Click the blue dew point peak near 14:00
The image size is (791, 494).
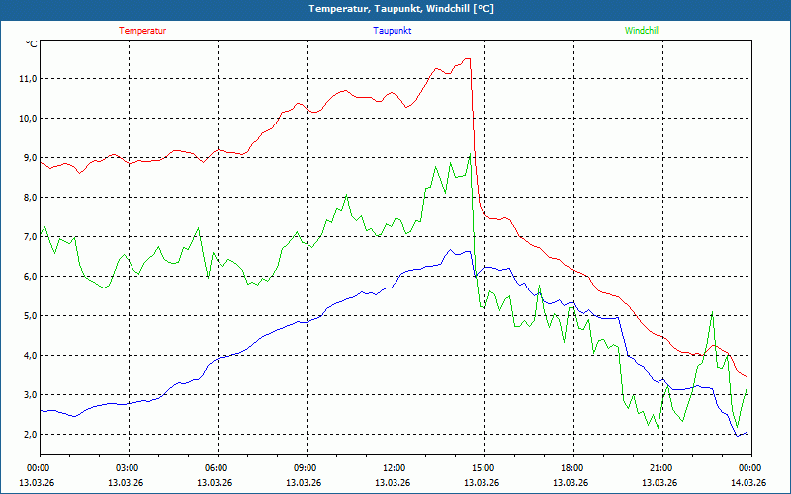pos(451,250)
